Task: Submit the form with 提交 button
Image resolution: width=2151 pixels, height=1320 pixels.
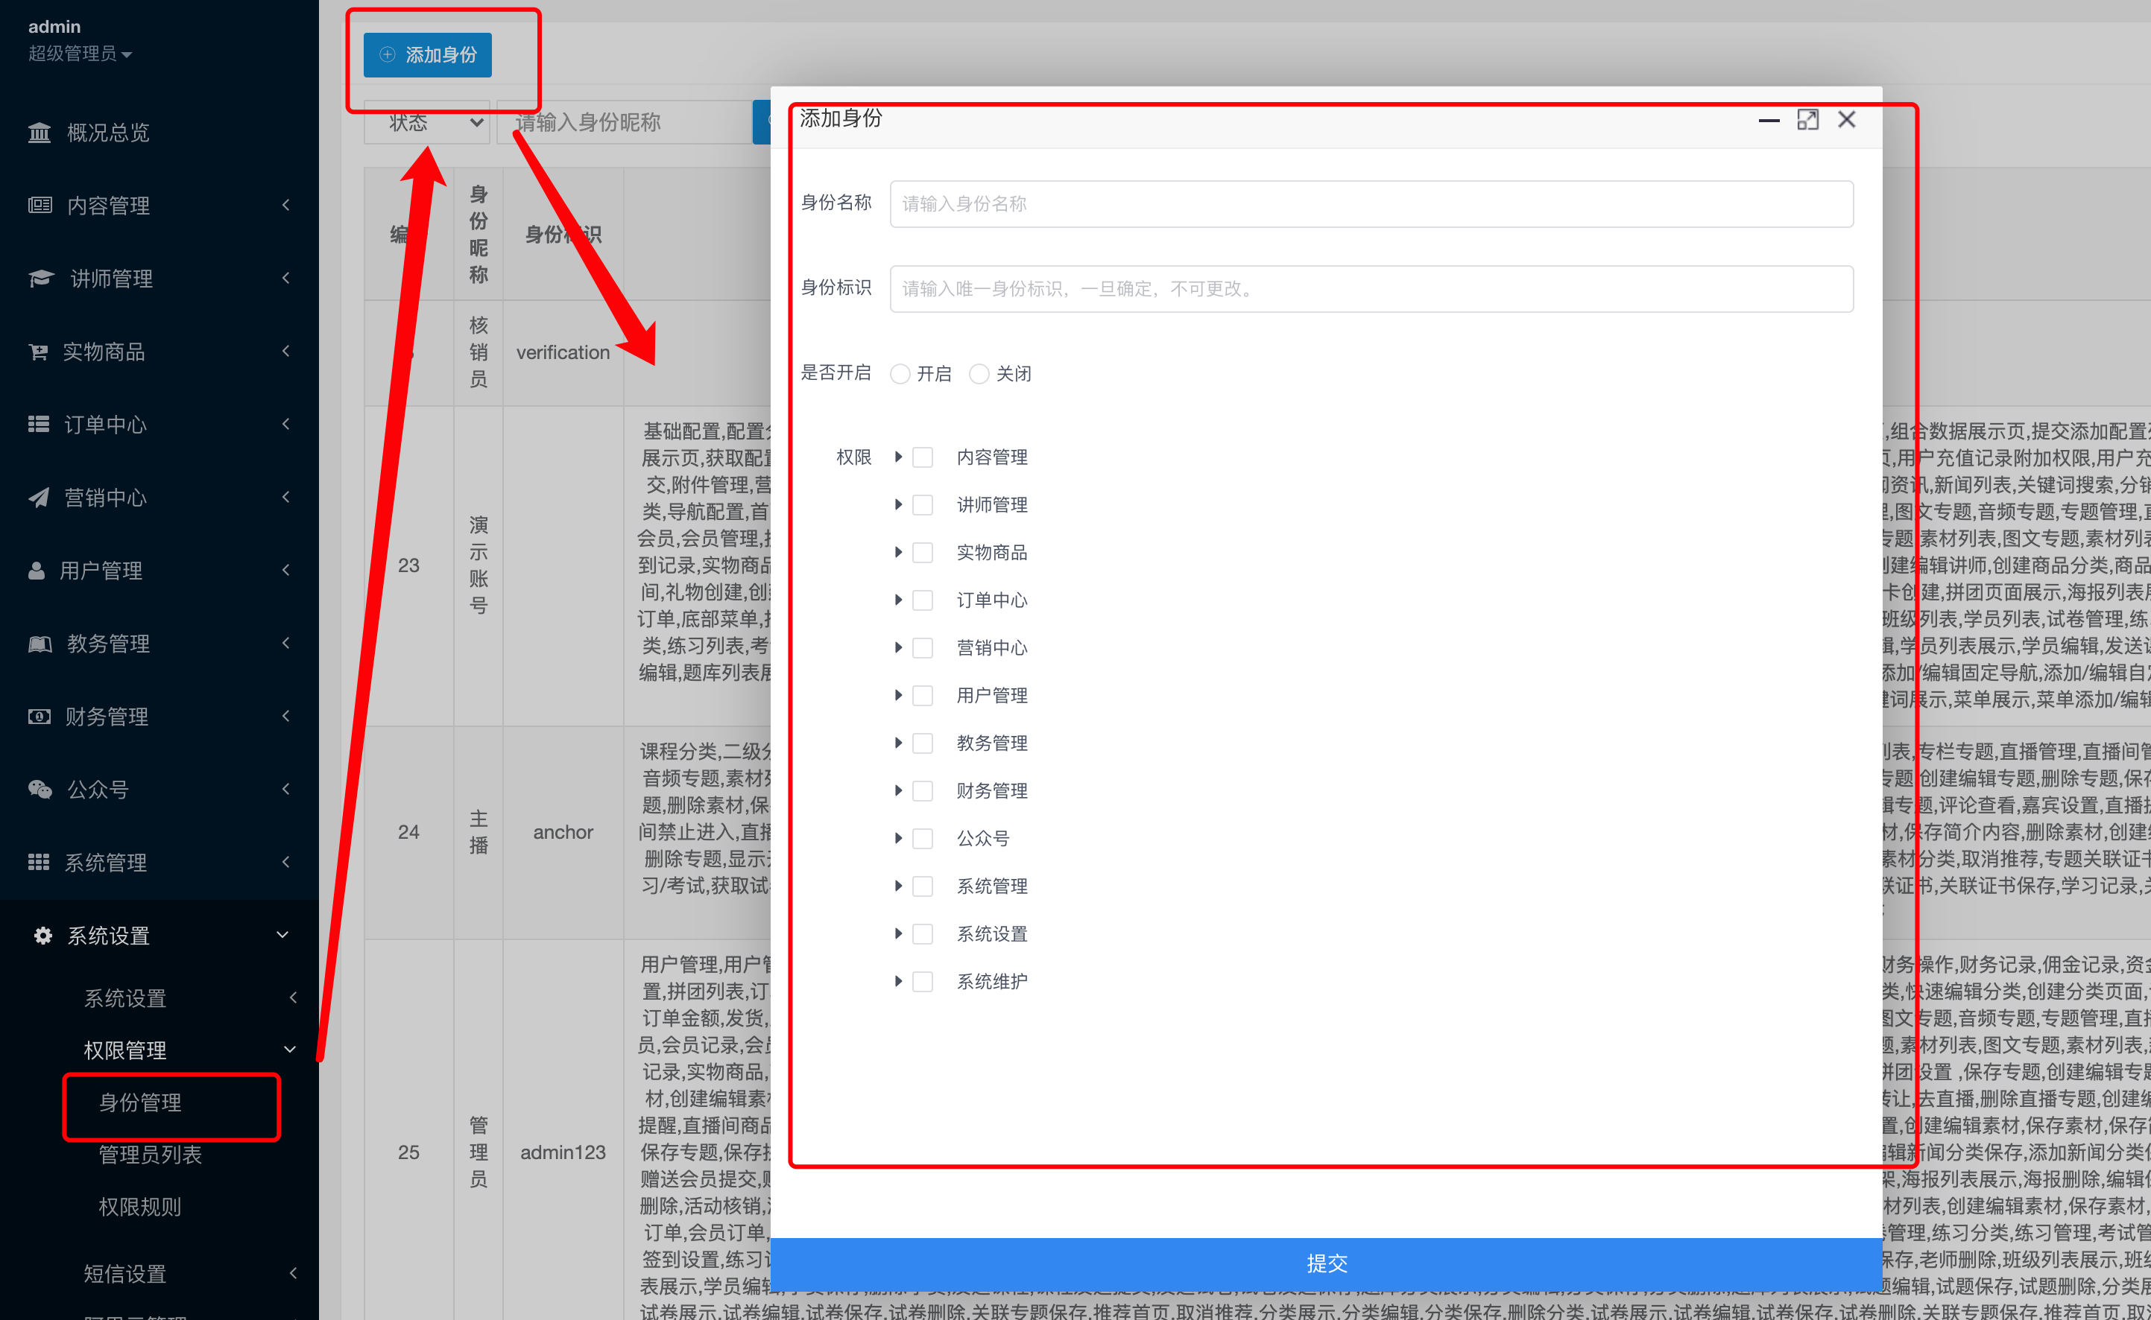Action: point(1326,1263)
